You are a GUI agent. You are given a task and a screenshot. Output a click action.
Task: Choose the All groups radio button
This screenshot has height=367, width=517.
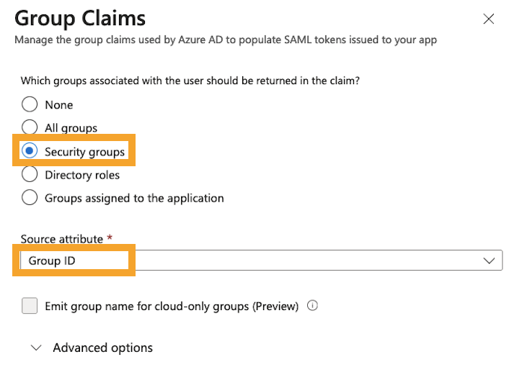point(30,127)
